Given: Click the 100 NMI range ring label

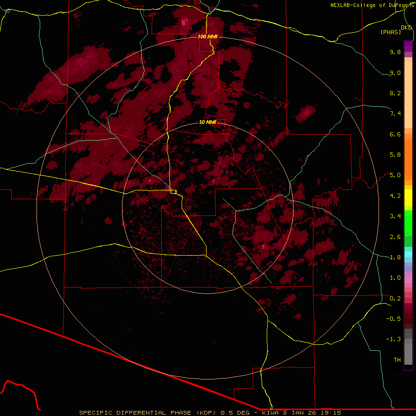Looking at the screenshot, I should coord(208,37).
